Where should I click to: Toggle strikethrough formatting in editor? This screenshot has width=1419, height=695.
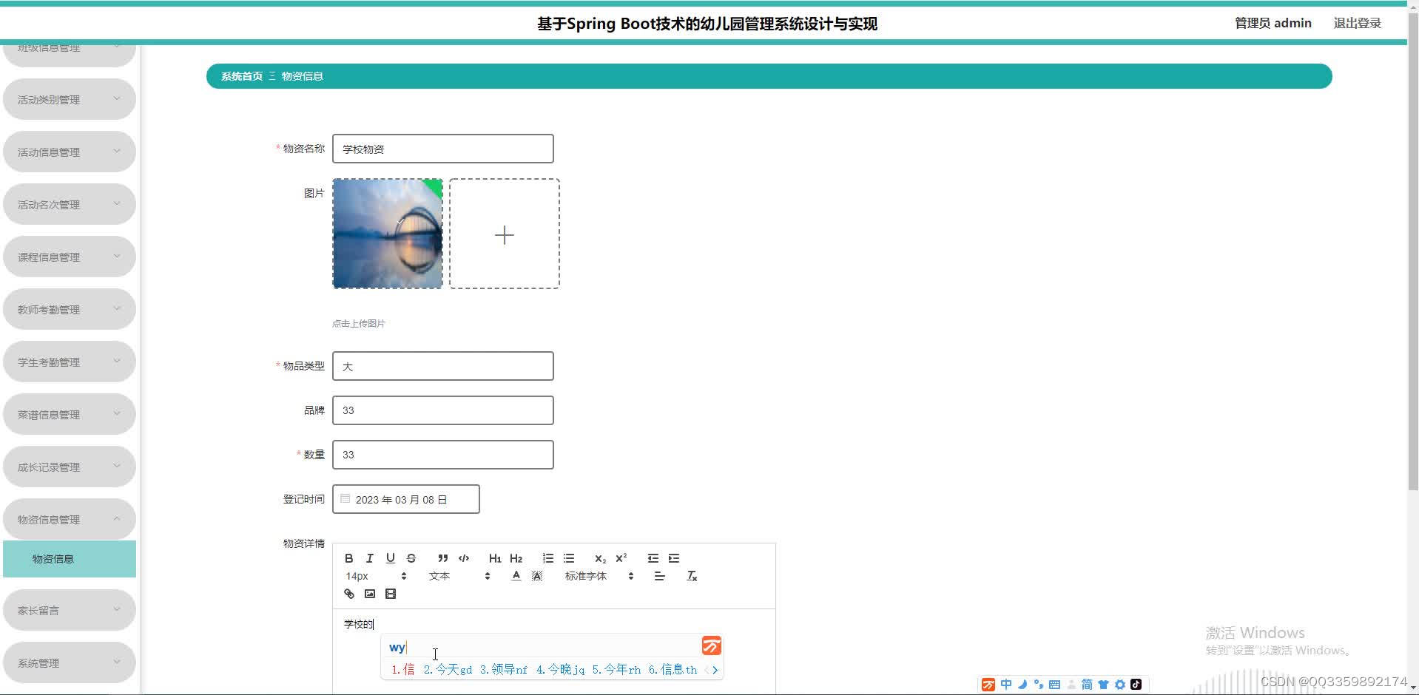(411, 558)
